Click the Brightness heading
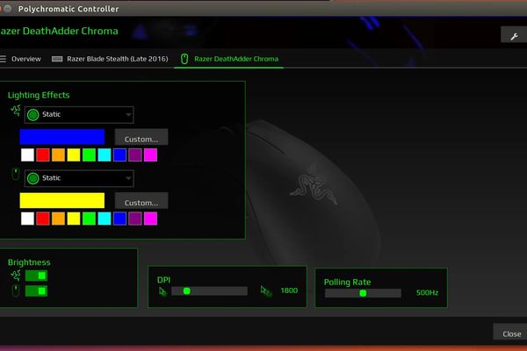This screenshot has width=527, height=351. (x=29, y=262)
